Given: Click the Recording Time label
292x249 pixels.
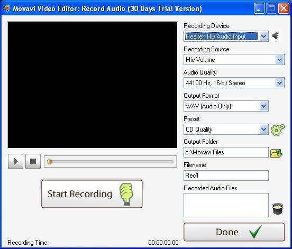Looking at the screenshot, I should [28, 243].
